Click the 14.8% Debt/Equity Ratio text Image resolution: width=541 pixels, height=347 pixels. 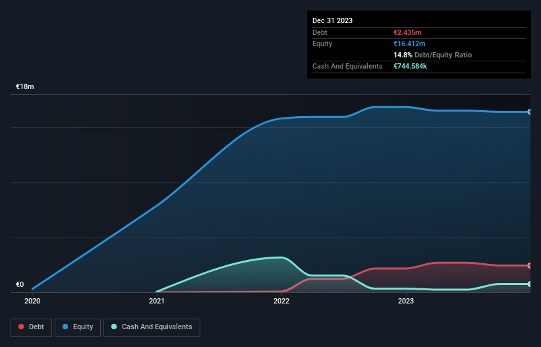pos(432,55)
